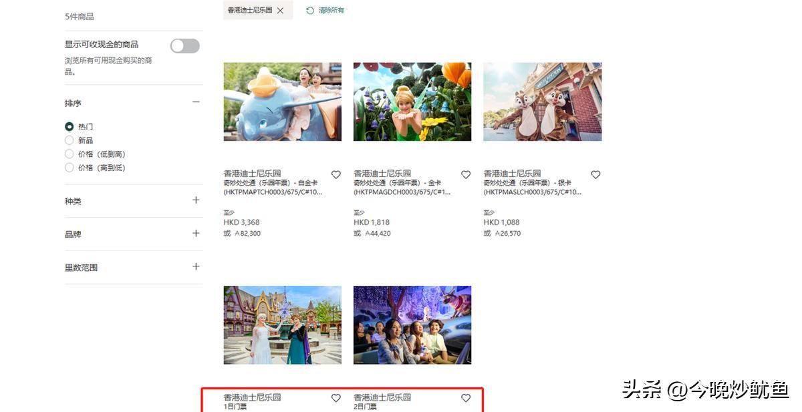The width and height of the screenshot is (802, 412).
Task: Expand the 里数范围 filter section
Action: click(x=196, y=266)
